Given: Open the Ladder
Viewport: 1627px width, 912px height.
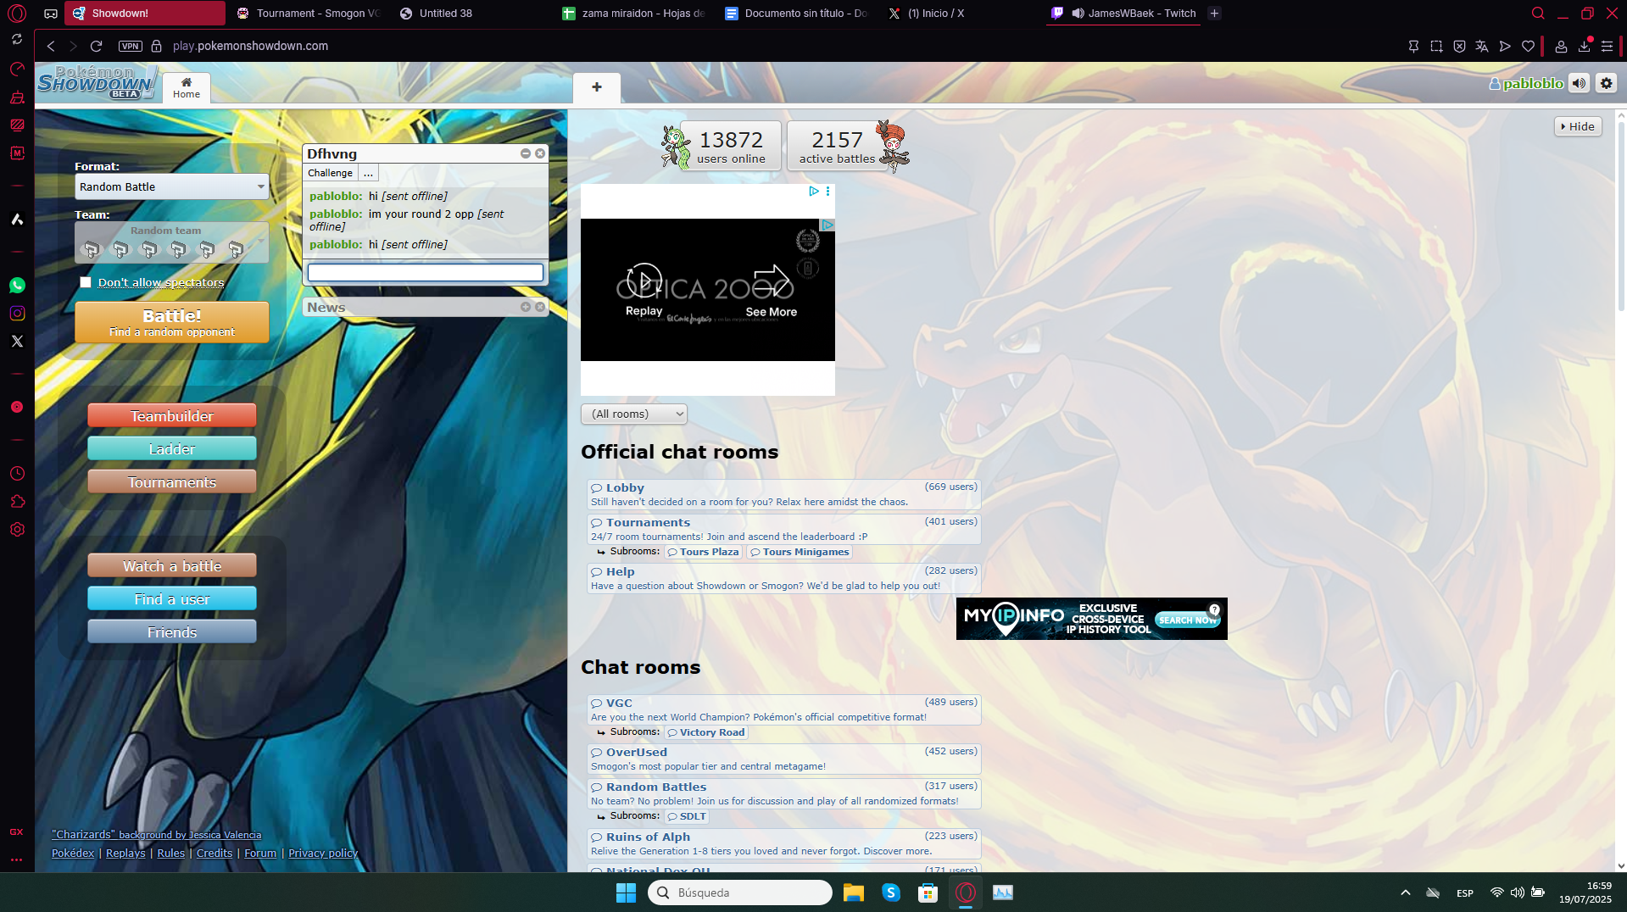Looking at the screenshot, I should click(172, 449).
